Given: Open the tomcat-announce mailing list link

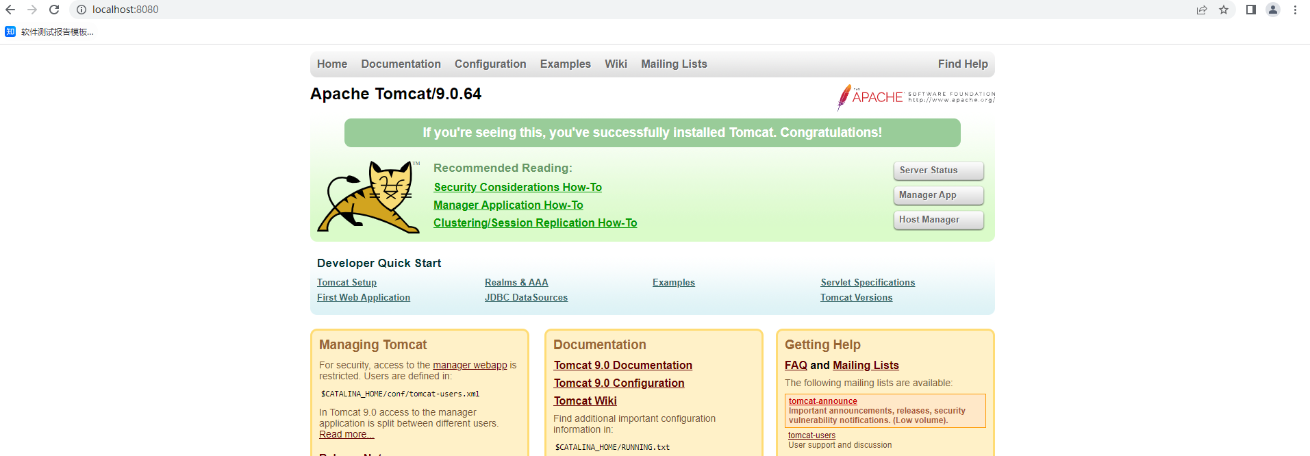Looking at the screenshot, I should click(x=822, y=401).
